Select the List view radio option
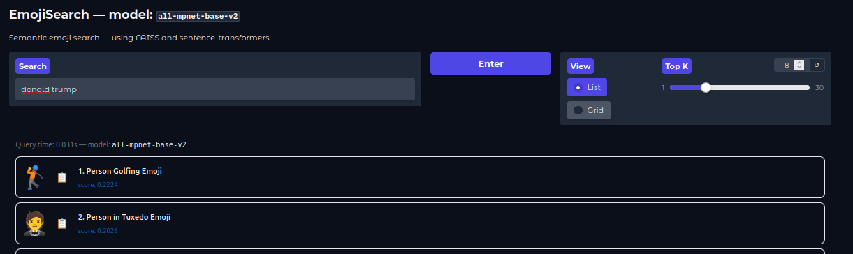Image resolution: width=853 pixels, height=254 pixels. click(x=587, y=87)
